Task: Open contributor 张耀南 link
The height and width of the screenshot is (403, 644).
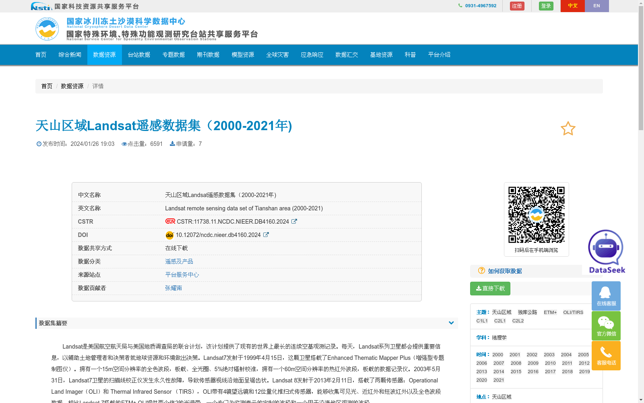Action: (x=173, y=288)
